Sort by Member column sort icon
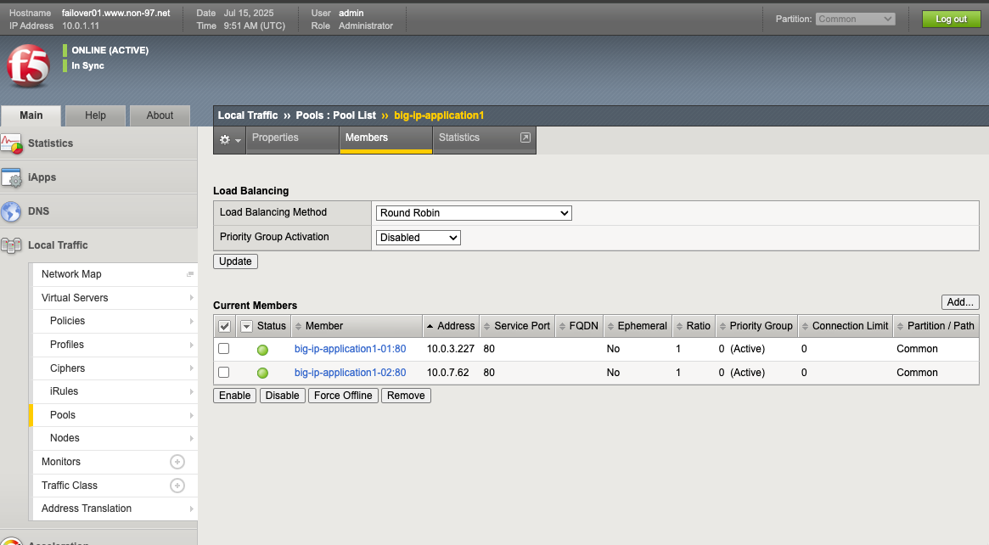 [298, 326]
